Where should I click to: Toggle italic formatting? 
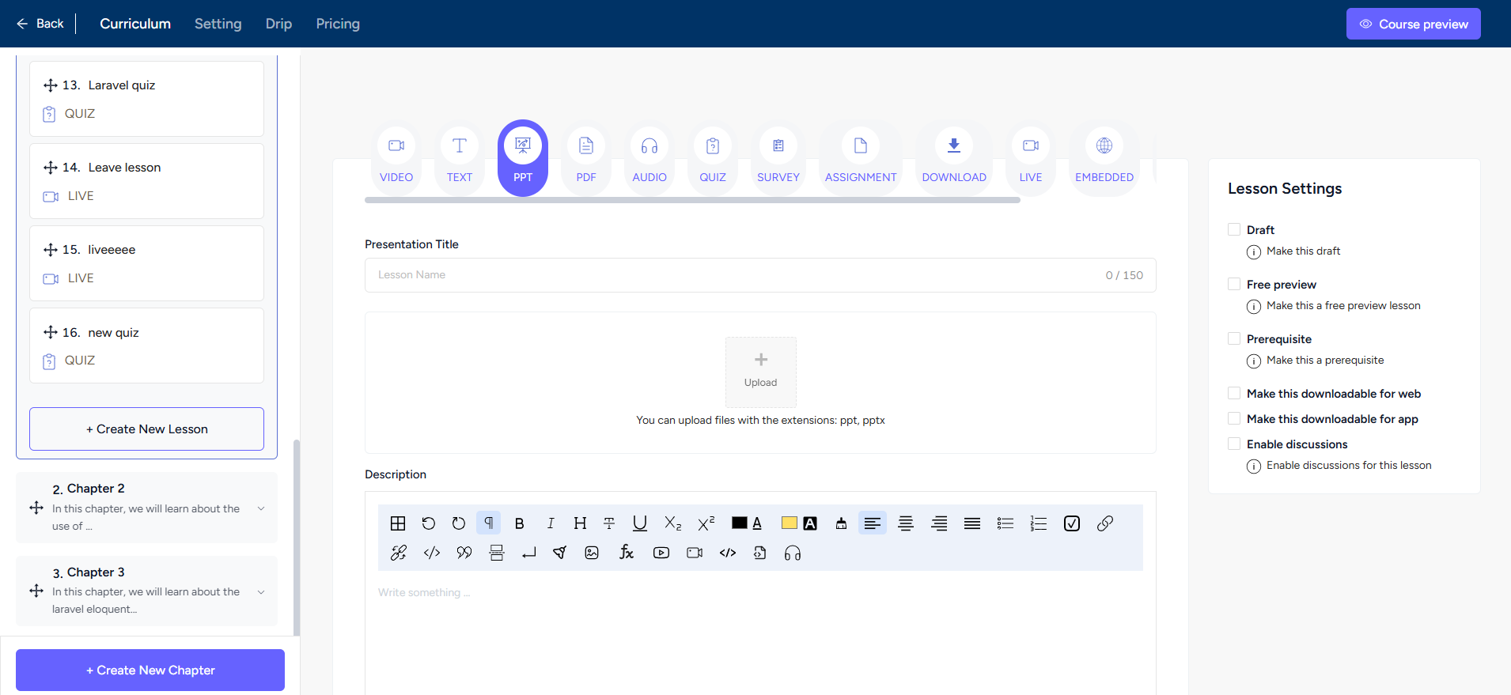[550, 523]
